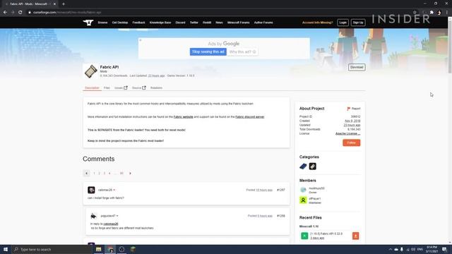This screenshot has height=254, width=452.
Task: Open File Explorer from the taskbar
Action: pyautogui.click(x=99, y=249)
